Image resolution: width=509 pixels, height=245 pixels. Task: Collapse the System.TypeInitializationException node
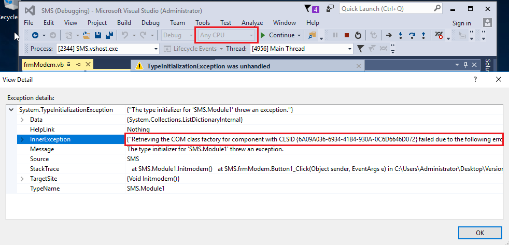click(11, 110)
